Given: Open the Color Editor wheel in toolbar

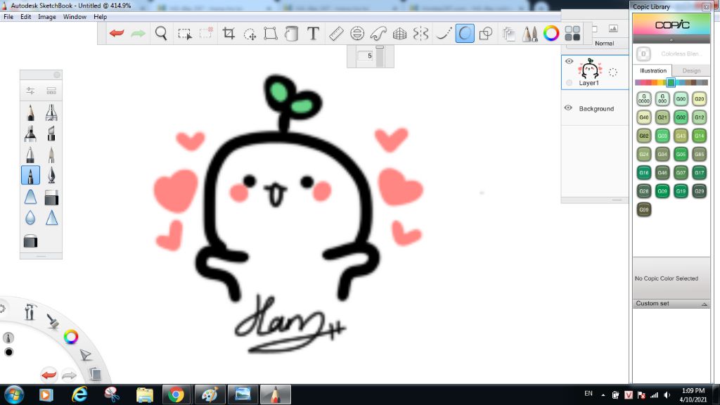Looking at the screenshot, I should [551, 33].
